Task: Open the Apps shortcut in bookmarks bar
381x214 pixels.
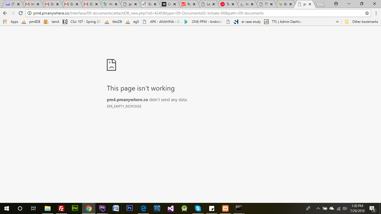Action: pyautogui.click(x=11, y=22)
